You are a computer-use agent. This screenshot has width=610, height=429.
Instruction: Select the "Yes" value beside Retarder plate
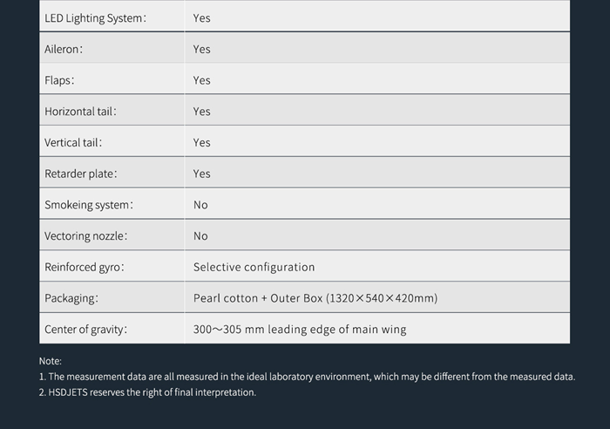(x=202, y=174)
